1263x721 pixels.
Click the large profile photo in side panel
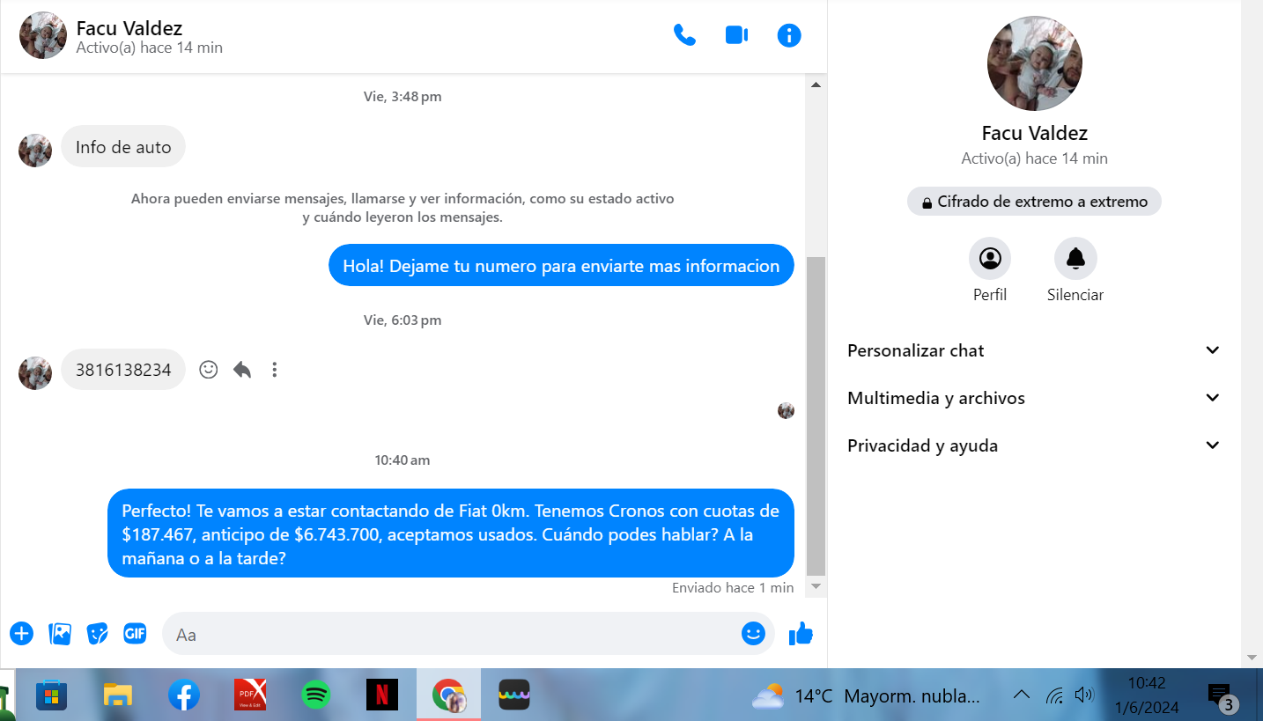[x=1035, y=63]
